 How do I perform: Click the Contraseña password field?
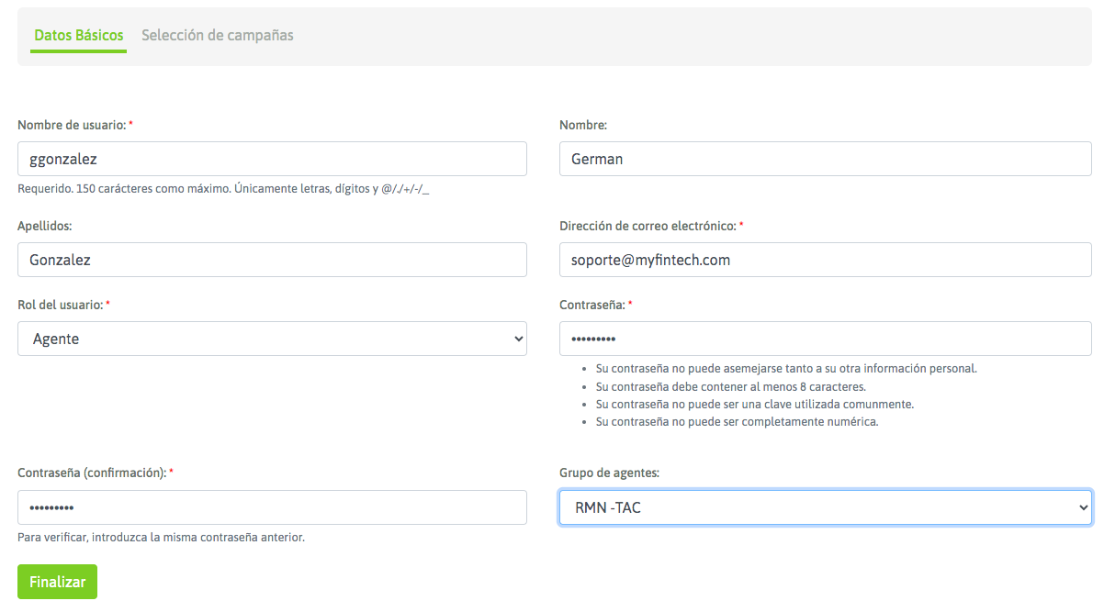(x=825, y=339)
